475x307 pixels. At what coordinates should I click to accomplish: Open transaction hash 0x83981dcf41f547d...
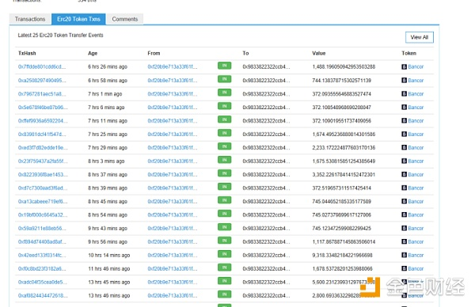point(42,134)
